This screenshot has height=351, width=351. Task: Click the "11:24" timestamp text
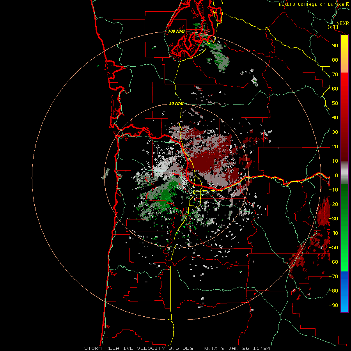click(x=262, y=348)
